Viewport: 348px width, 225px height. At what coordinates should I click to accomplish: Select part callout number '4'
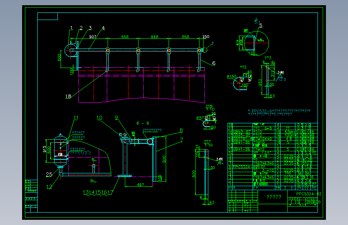(103, 28)
